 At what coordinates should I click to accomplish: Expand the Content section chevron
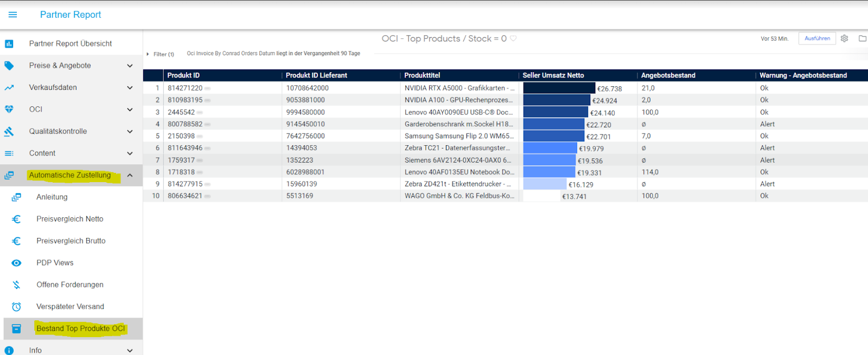click(130, 153)
